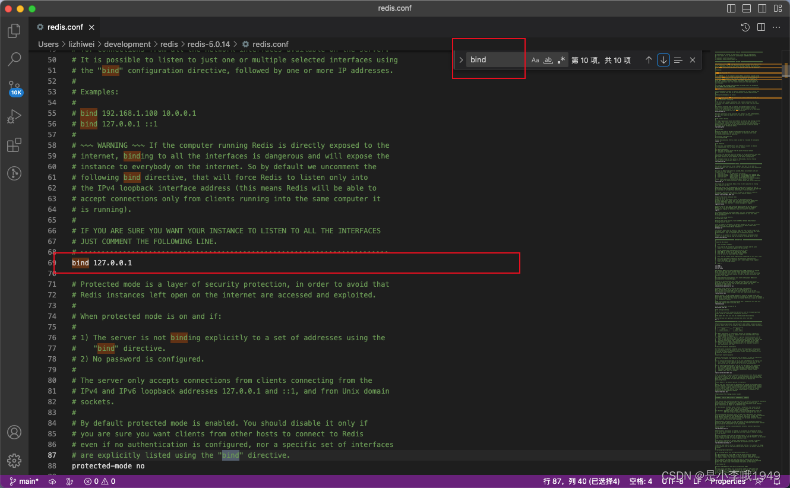Close the redis.conf editor tab
Viewport: 790px width, 488px height.
tap(91, 27)
